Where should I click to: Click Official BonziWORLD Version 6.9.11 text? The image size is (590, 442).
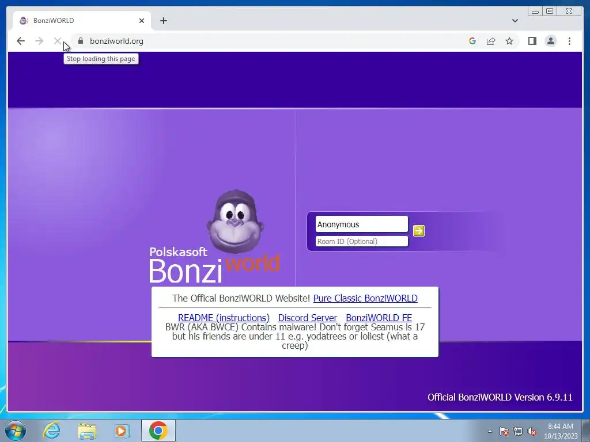tap(500, 397)
